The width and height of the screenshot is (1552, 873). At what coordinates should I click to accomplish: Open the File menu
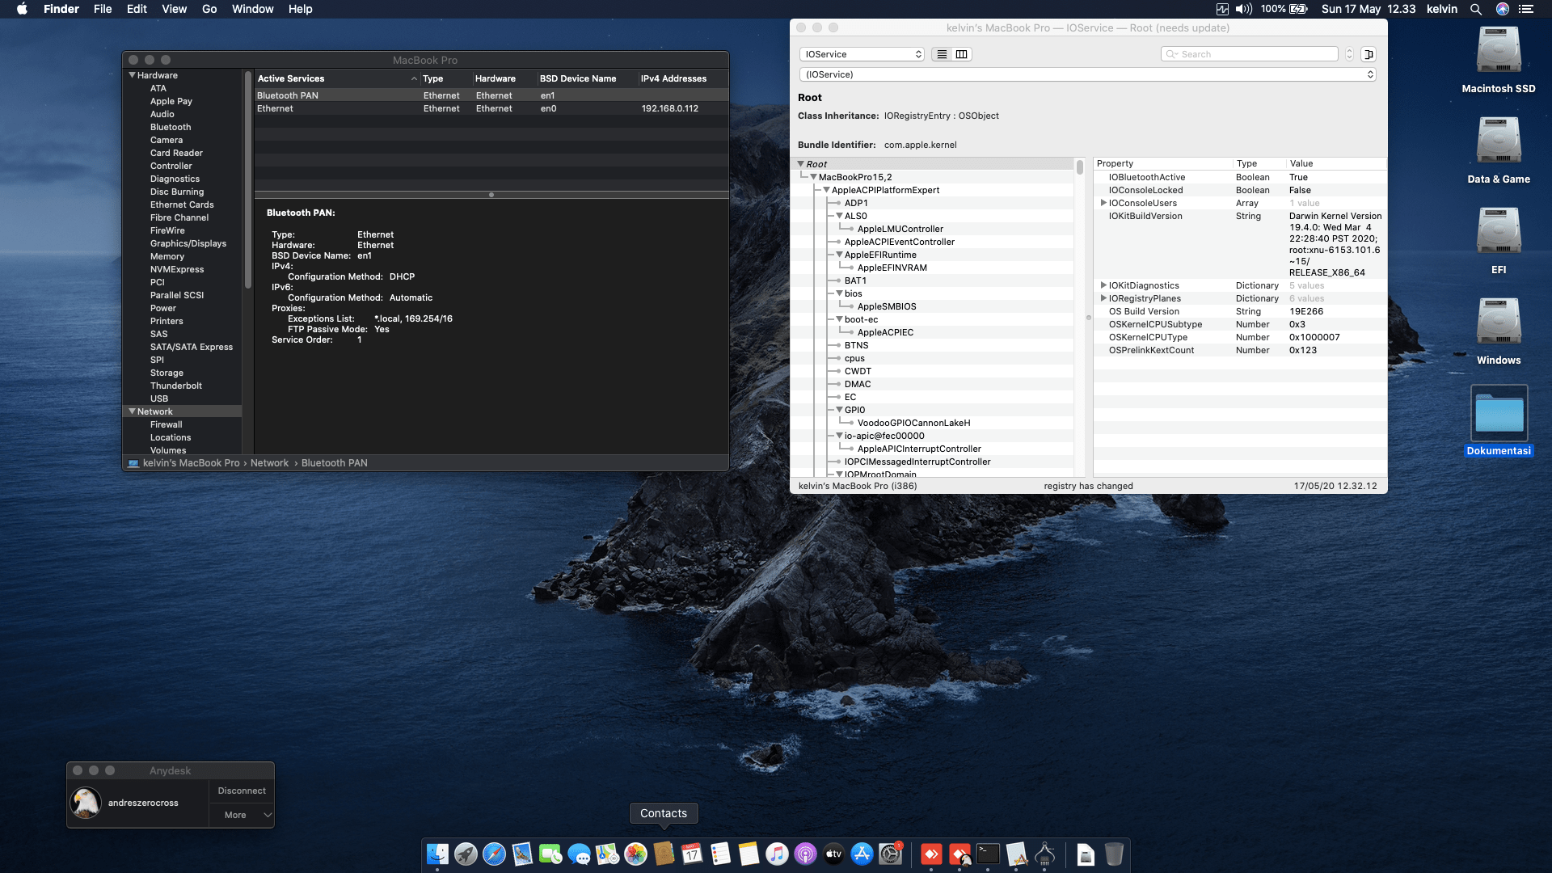tap(103, 9)
